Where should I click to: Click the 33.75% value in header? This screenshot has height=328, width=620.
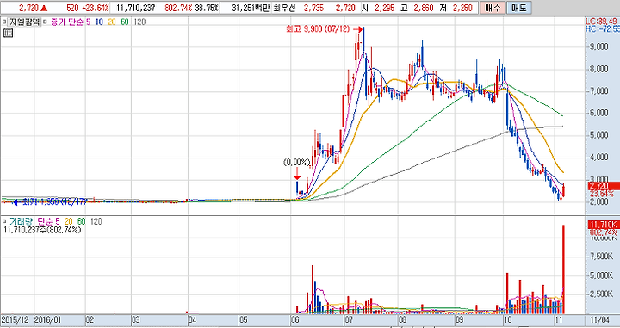[207, 8]
